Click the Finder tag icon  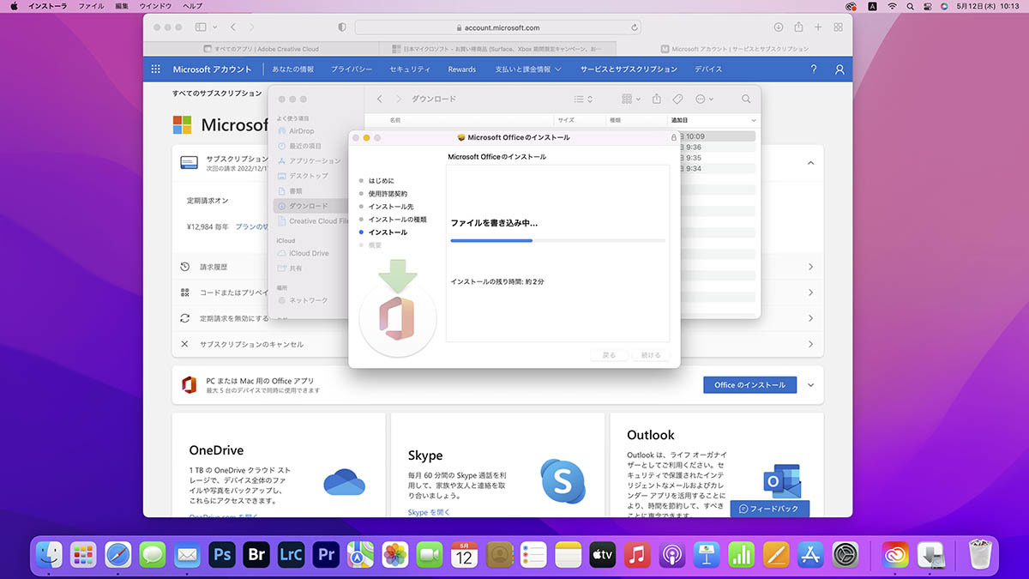(x=678, y=100)
